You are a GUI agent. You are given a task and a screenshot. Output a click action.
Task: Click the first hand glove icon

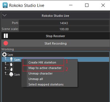[11, 64]
